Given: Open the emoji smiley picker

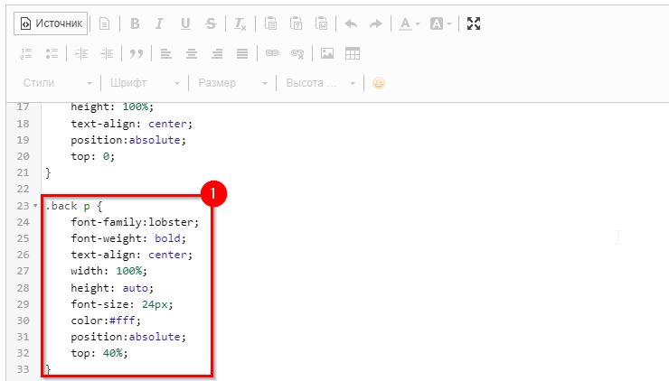Looking at the screenshot, I should [379, 83].
